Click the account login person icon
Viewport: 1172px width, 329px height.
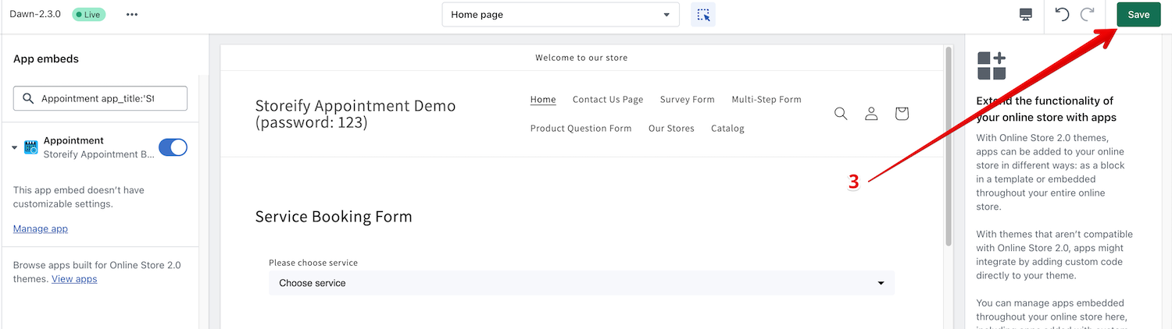tap(871, 114)
